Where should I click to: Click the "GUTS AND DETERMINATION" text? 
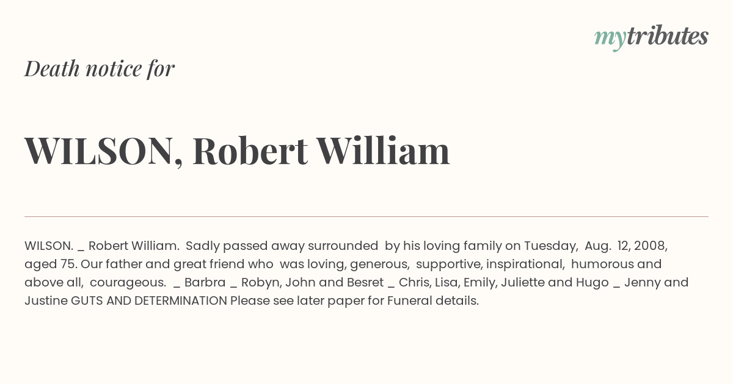(149, 301)
